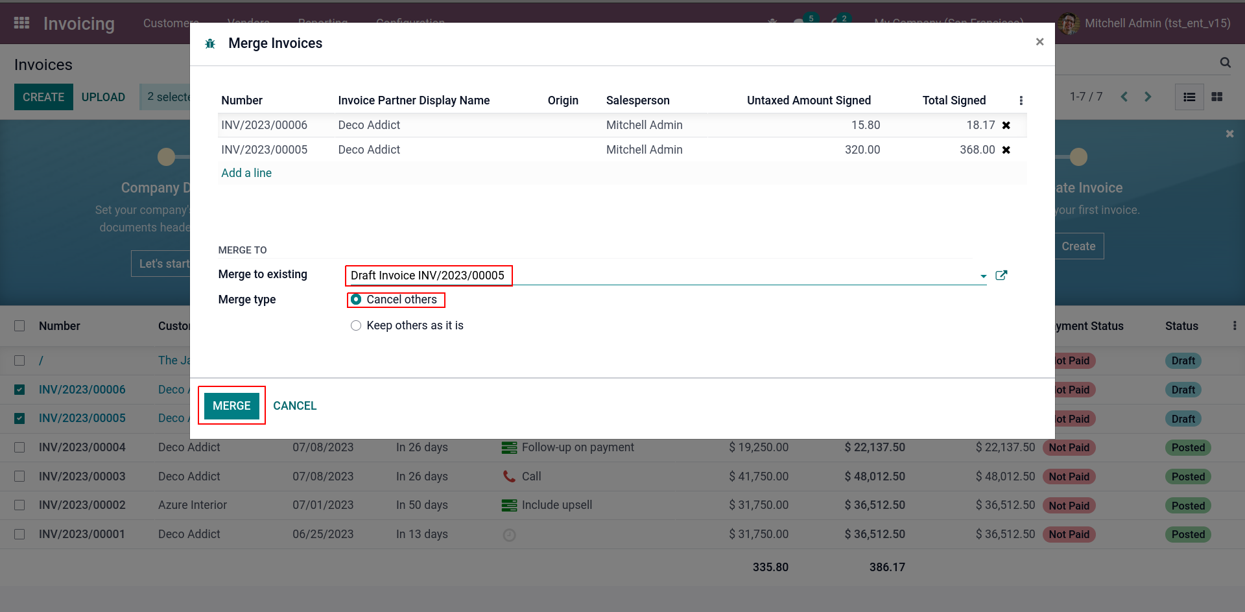Viewport: 1245px width, 612px height.
Task: Click the clock activity icon for INV/2023/00001
Action: [509, 535]
